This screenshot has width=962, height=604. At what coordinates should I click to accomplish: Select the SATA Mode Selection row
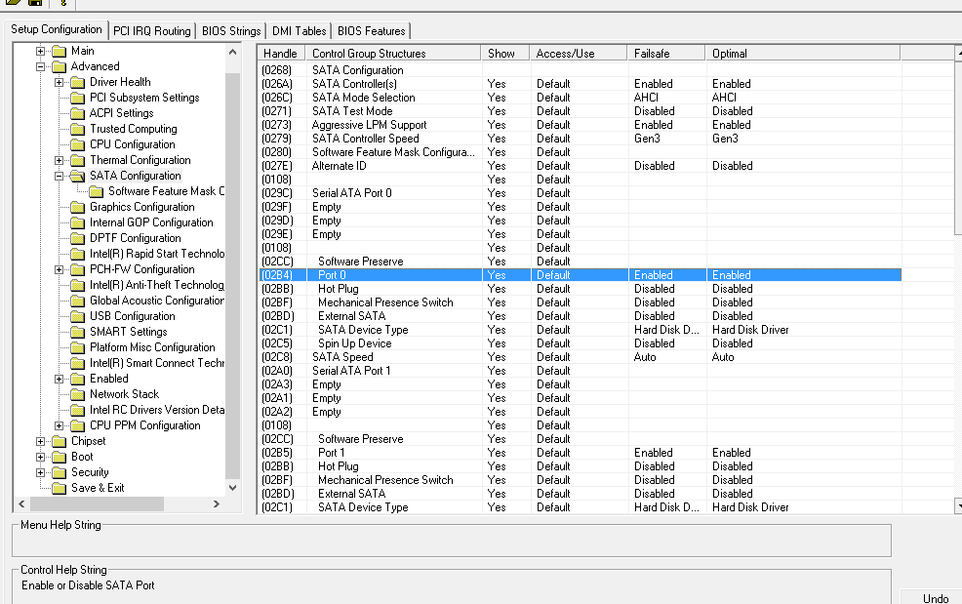363,98
